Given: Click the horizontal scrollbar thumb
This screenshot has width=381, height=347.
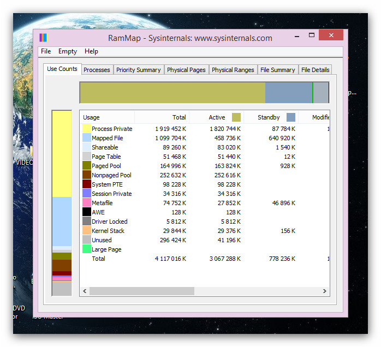Looking at the screenshot, I should coord(142,291).
